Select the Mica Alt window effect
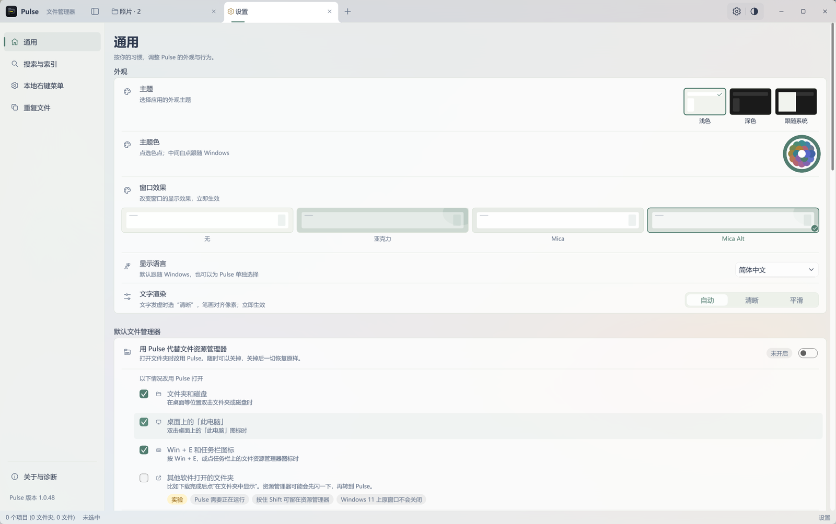Screen dimensions: 836x524 tap(733, 220)
